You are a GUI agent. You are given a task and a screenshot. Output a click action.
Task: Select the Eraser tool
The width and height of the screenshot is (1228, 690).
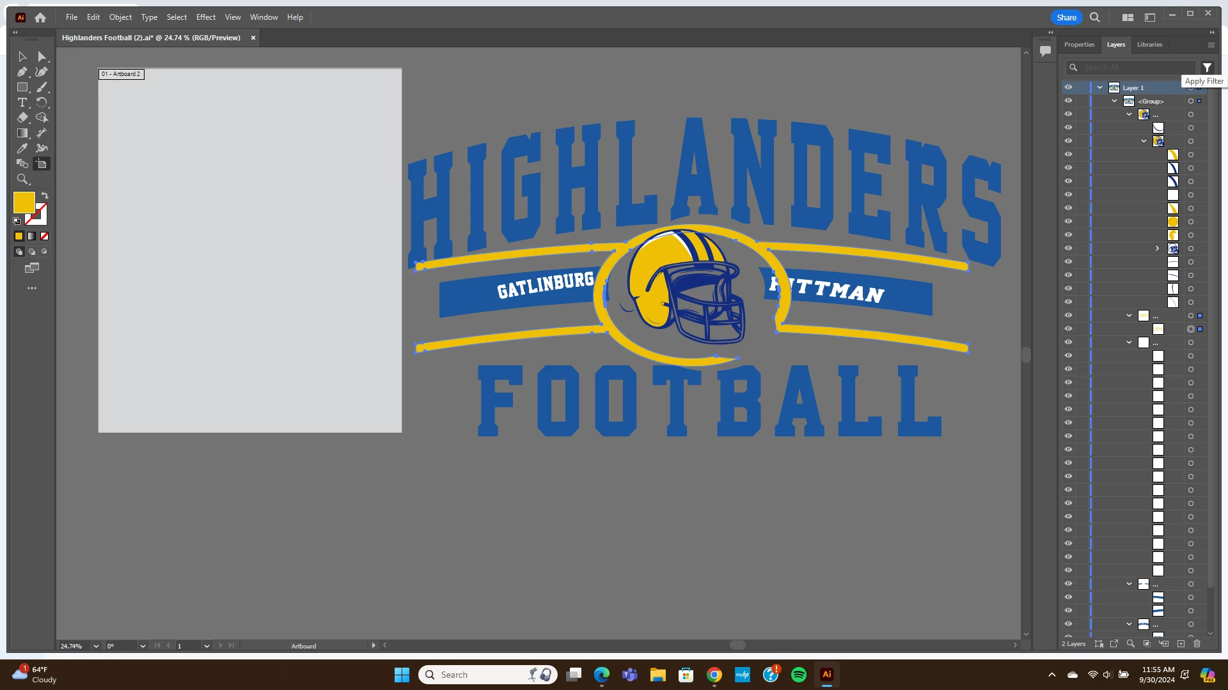pos(22,118)
